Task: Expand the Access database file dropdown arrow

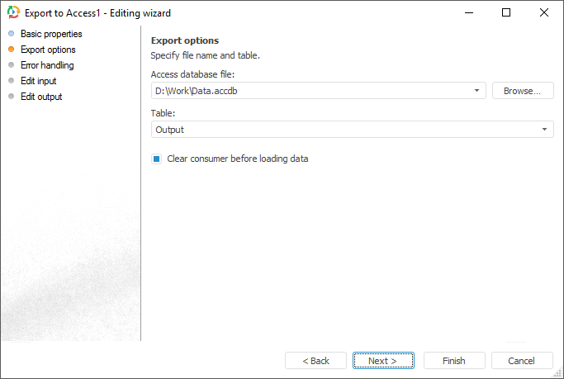Action: click(x=477, y=91)
